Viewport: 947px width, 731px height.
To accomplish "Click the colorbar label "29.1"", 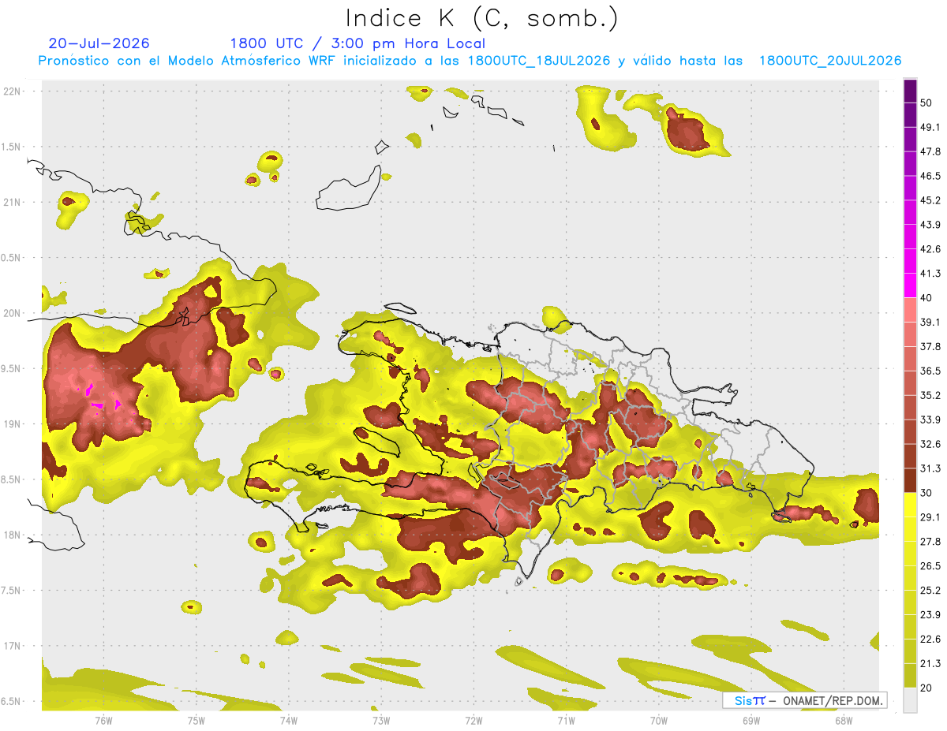I will coord(930,517).
